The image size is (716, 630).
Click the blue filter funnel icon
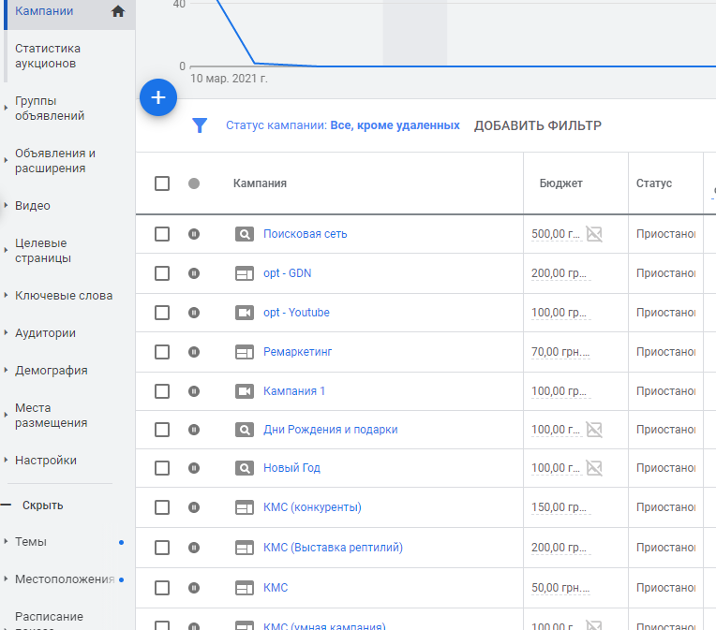pos(200,125)
